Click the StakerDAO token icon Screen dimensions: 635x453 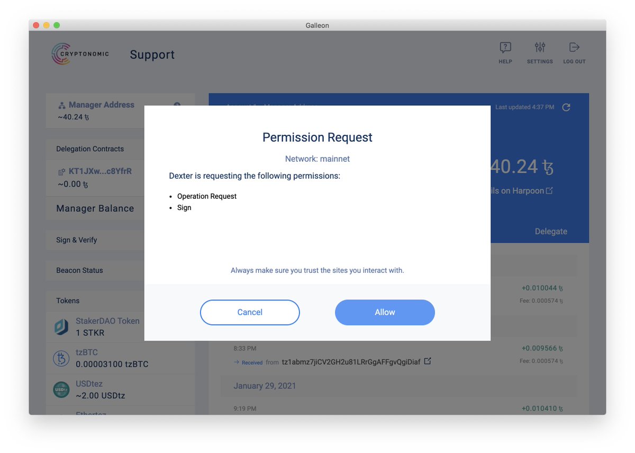point(61,327)
